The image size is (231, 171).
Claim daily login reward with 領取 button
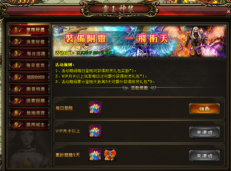(204, 109)
